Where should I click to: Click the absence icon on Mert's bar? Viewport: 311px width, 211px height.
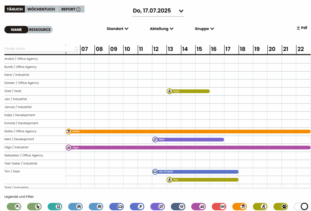155,140
